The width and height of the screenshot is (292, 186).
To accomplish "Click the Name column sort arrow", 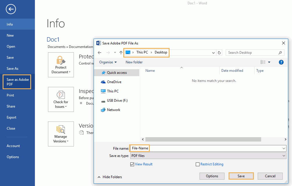I will coord(181,68).
